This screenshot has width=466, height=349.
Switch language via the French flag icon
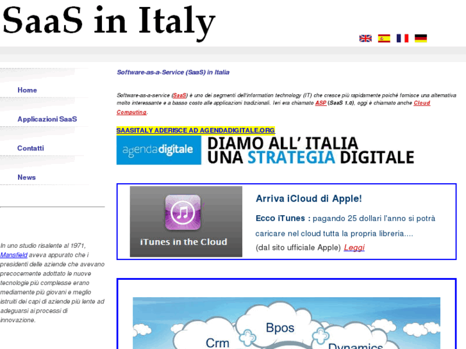pyautogui.click(x=403, y=38)
